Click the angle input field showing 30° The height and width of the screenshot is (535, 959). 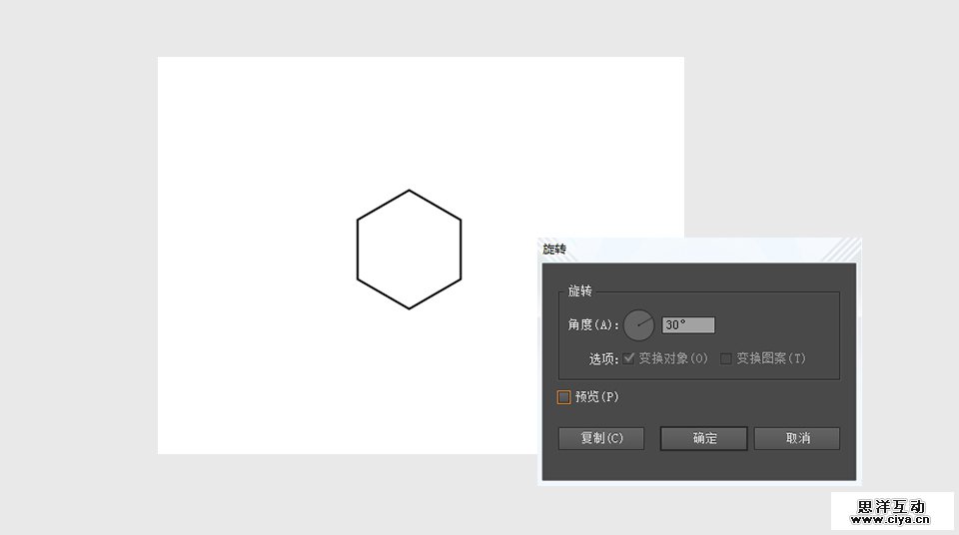[x=688, y=324]
